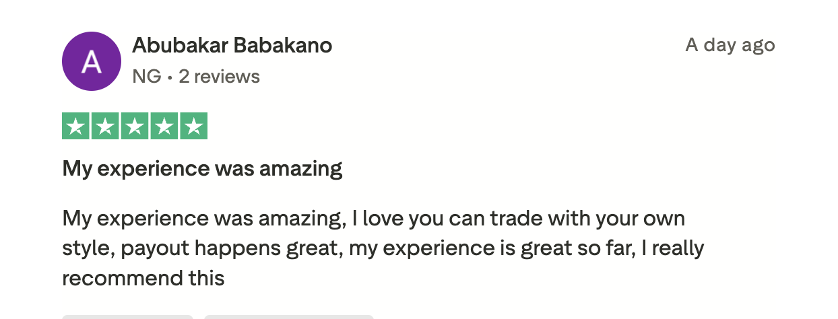Click the right gray chip below the review
The image size is (838, 319).
click(x=289, y=316)
